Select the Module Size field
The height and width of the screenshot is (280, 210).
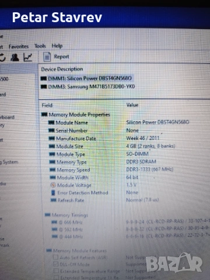coord(69,146)
